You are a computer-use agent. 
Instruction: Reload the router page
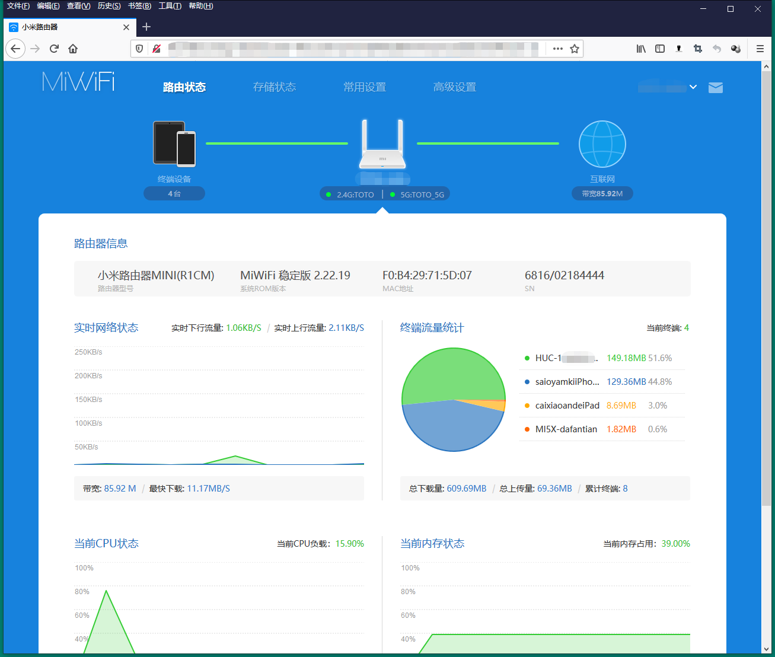54,49
